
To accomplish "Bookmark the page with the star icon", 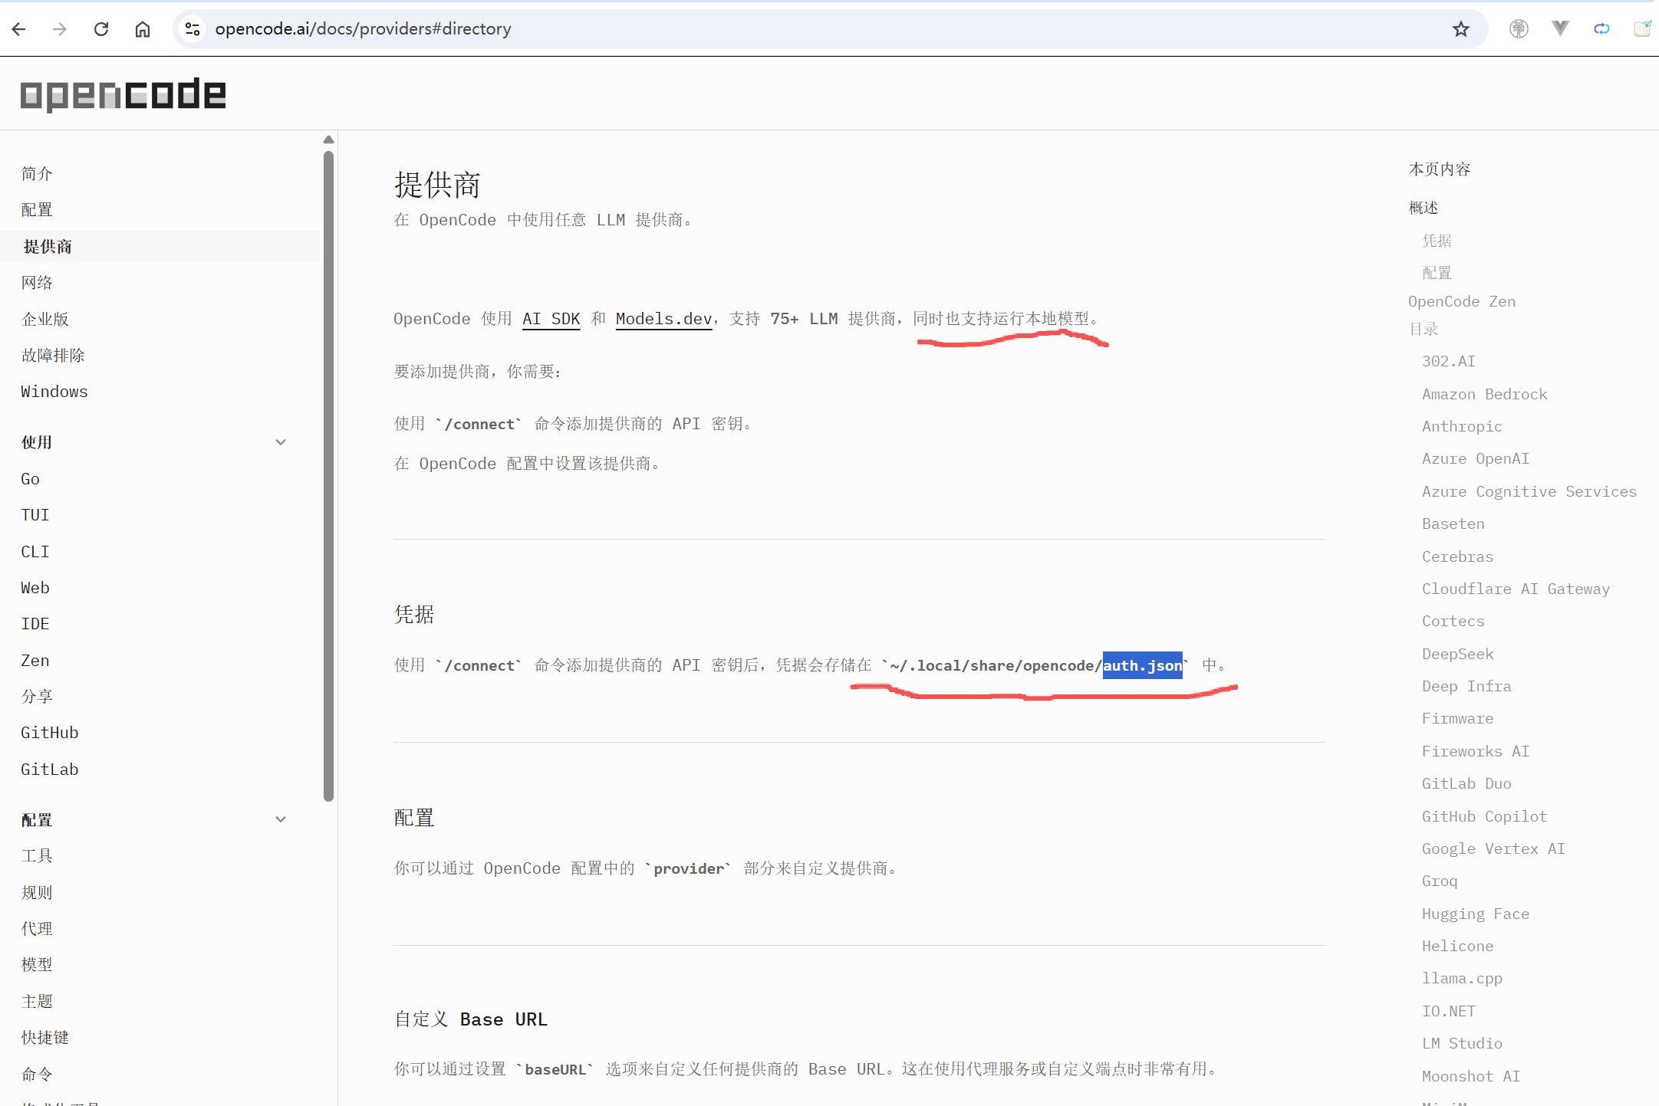I will 1460,28.
